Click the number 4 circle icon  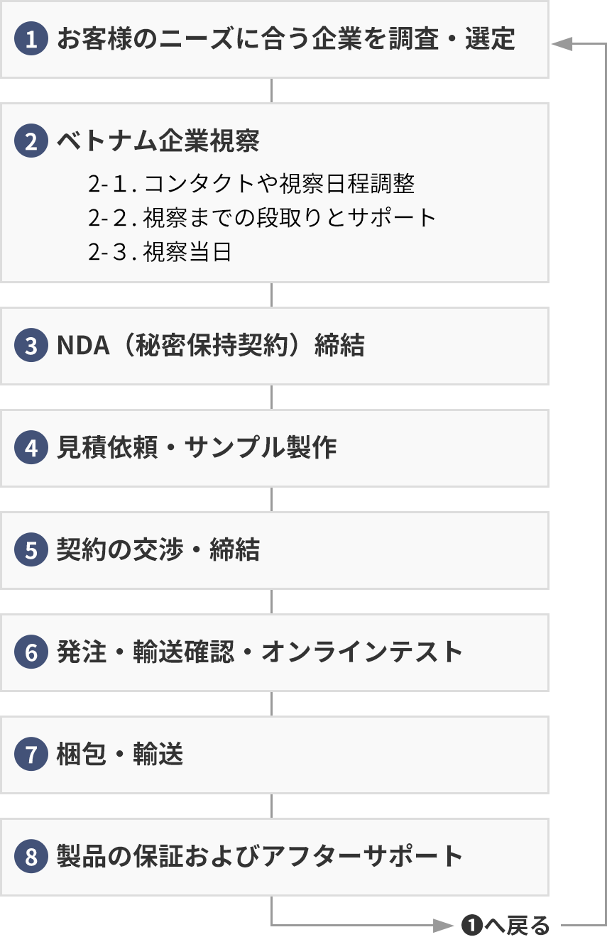(31, 448)
